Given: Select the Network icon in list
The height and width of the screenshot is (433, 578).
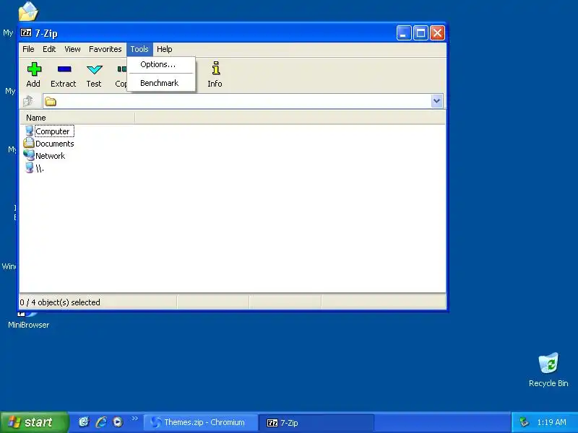Looking at the screenshot, I should coord(29,155).
